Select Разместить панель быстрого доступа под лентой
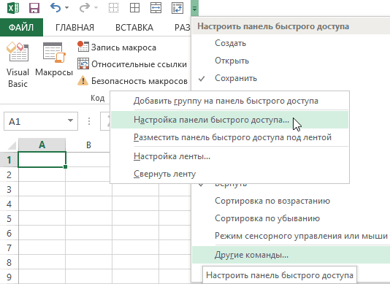The height and width of the screenshot is (284, 390). 229,137
